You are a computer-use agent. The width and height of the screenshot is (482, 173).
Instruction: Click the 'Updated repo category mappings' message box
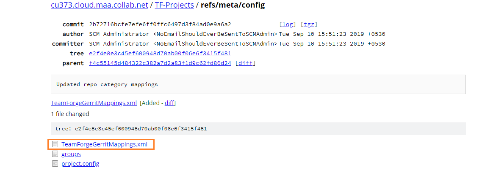tap(258, 84)
